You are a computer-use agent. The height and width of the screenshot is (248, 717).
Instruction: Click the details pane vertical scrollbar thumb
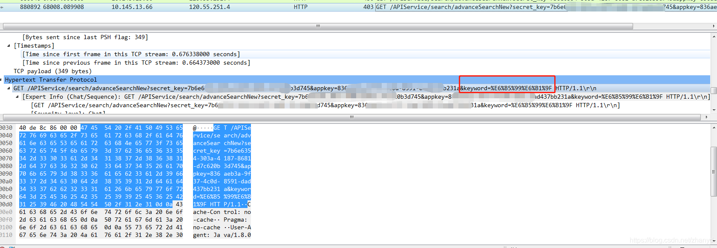click(x=714, y=91)
